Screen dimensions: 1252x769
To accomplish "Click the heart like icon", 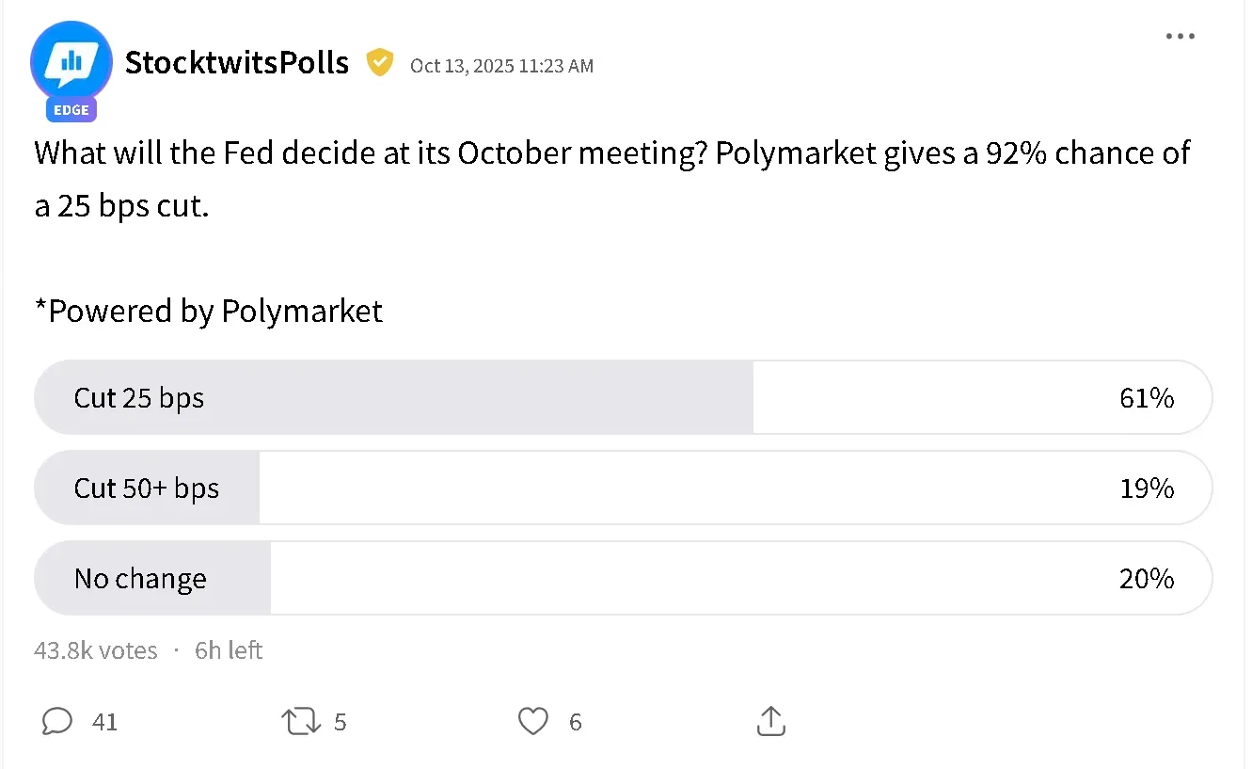I will (532, 721).
